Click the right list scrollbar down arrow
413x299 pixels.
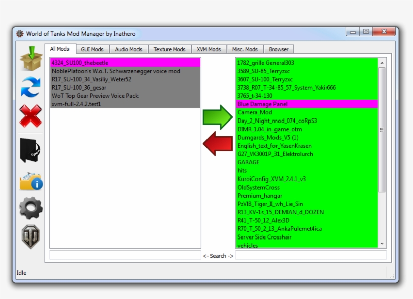click(x=382, y=244)
